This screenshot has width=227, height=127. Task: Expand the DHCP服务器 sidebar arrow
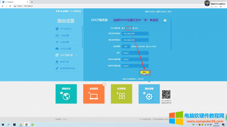pos(77,55)
